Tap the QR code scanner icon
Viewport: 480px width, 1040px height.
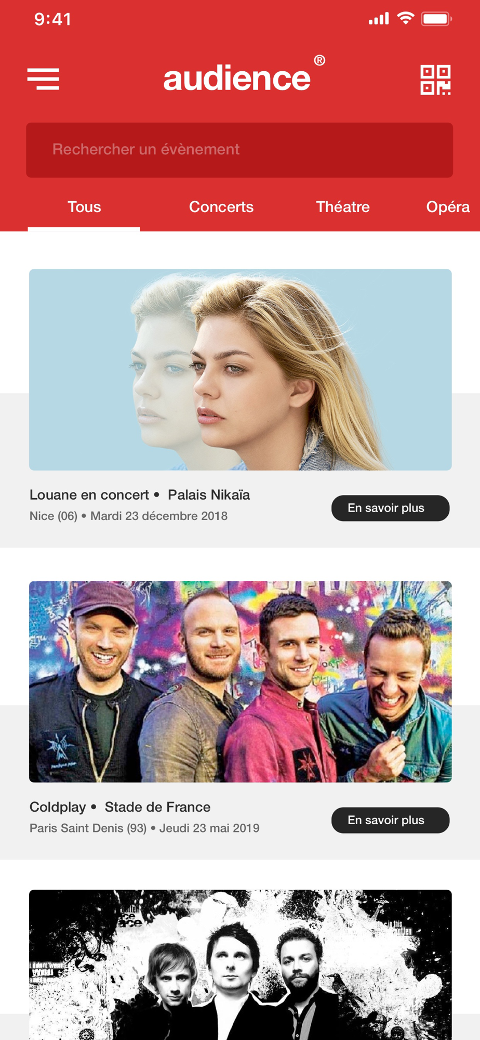435,80
